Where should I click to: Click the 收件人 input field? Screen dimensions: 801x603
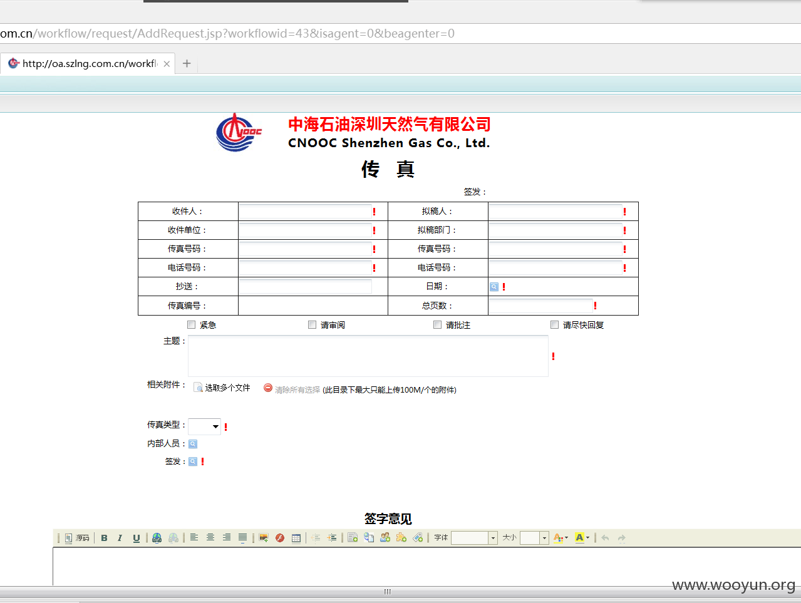click(x=305, y=212)
